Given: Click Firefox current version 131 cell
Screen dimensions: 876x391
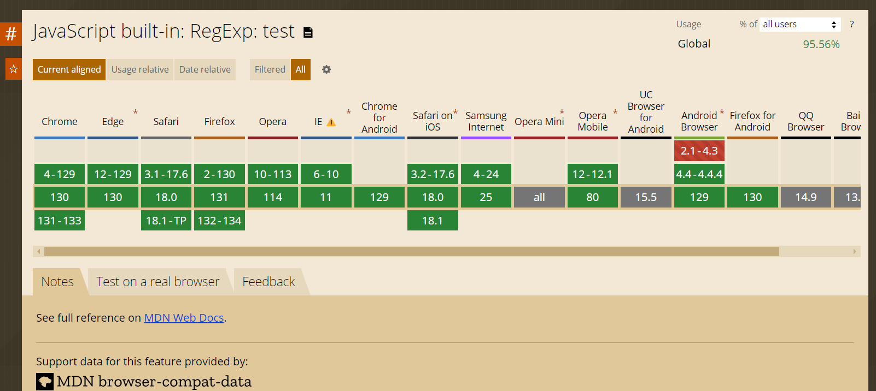Looking at the screenshot, I should pyautogui.click(x=219, y=197).
